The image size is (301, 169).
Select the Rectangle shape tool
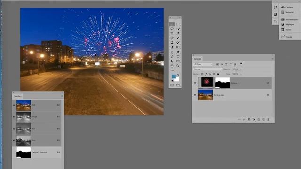[178, 61]
